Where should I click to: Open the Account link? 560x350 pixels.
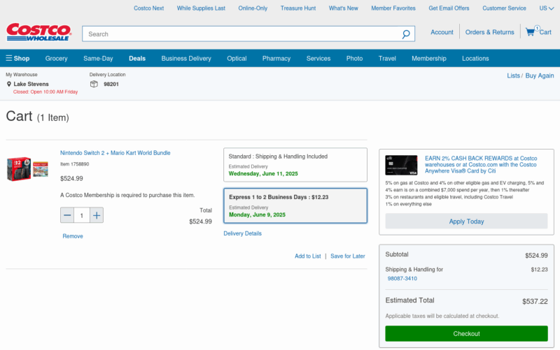(442, 32)
